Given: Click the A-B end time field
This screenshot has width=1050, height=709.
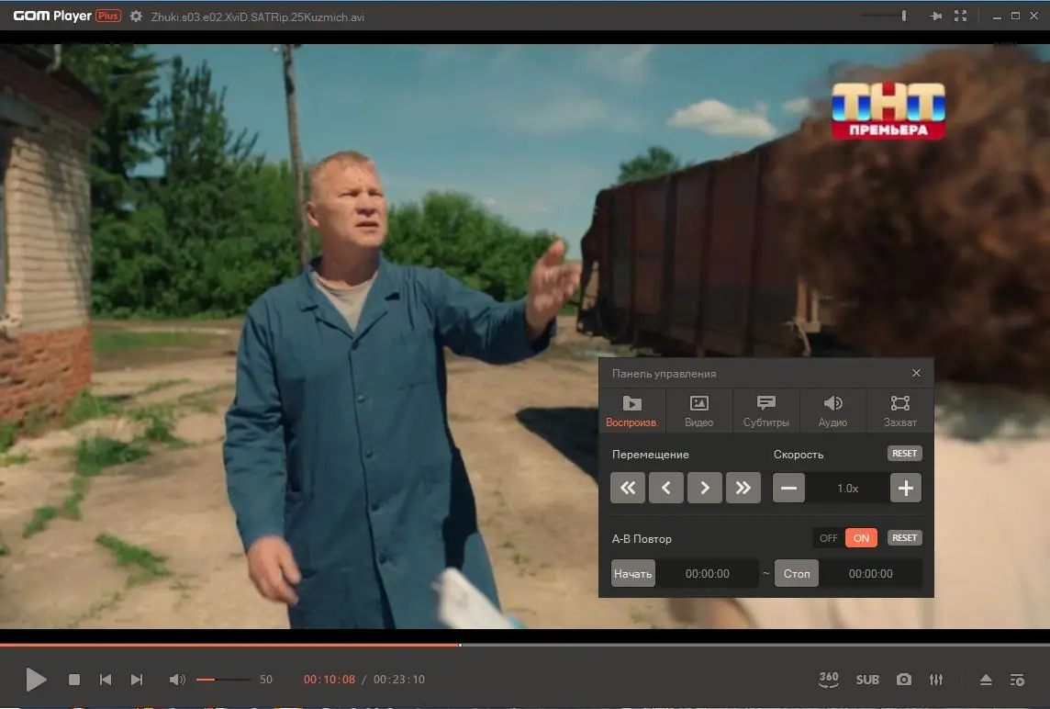Looking at the screenshot, I should 870,574.
